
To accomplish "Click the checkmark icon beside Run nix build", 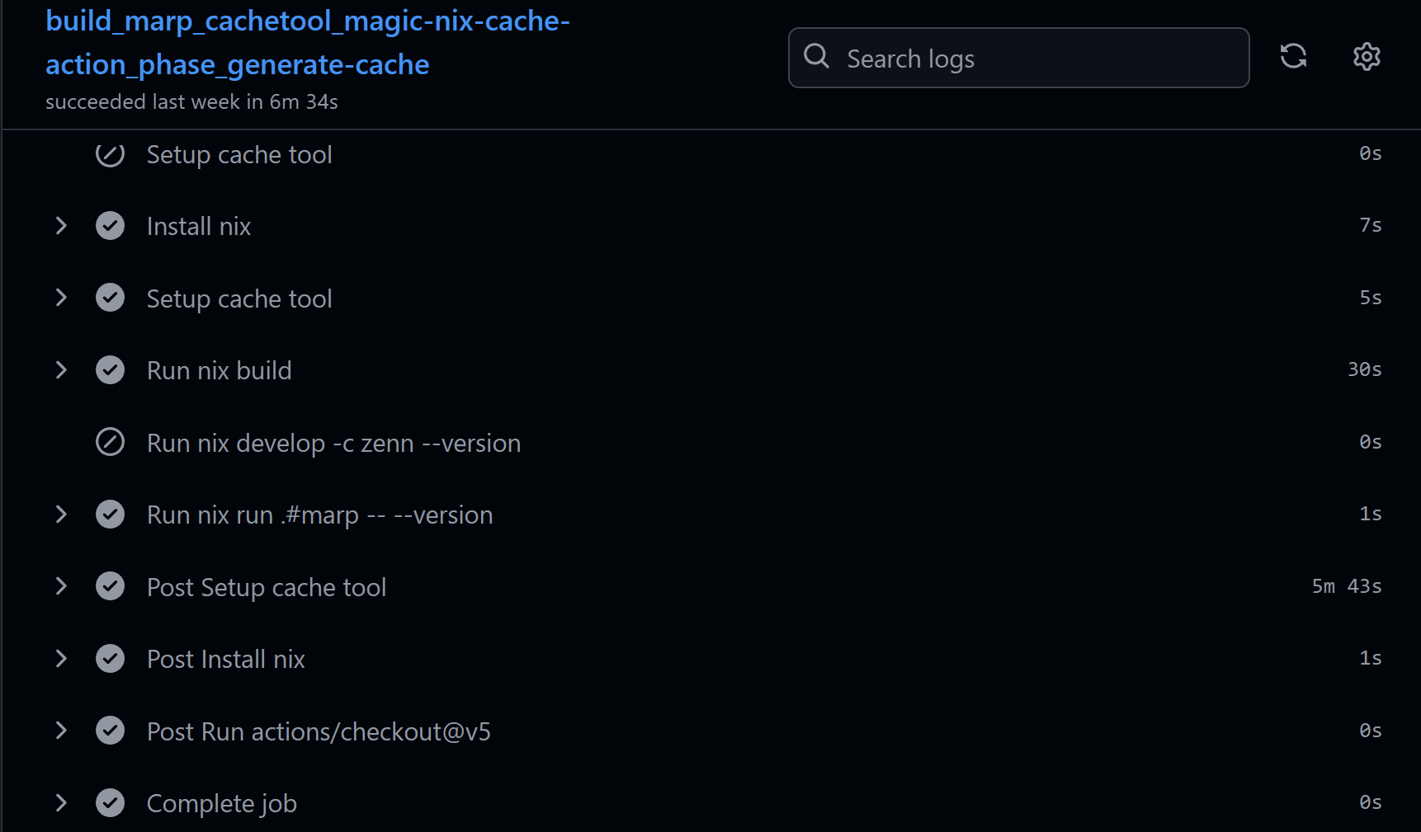I will (x=110, y=369).
